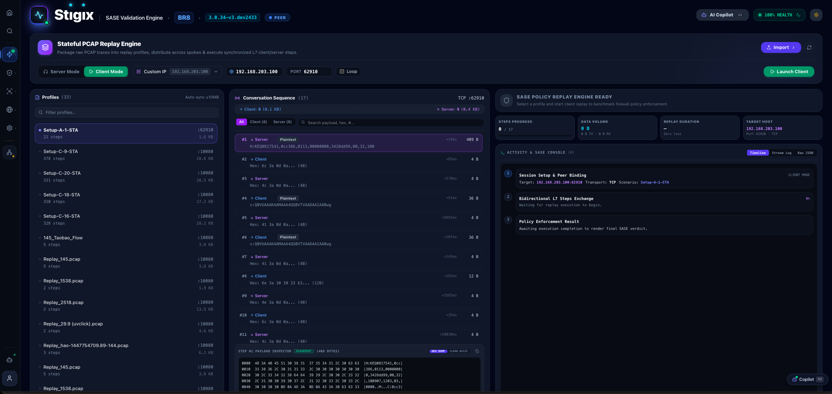The width and height of the screenshot is (832, 394).
Task: Click the Import button
Action: pos(781,48)
